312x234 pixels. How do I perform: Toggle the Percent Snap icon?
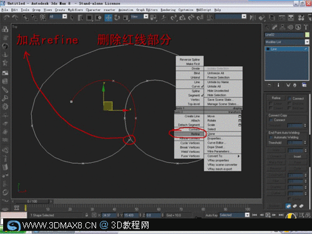click(191, 17)
